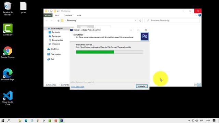Open Microsoft Edge desktop shortcut

coord(8,74)
